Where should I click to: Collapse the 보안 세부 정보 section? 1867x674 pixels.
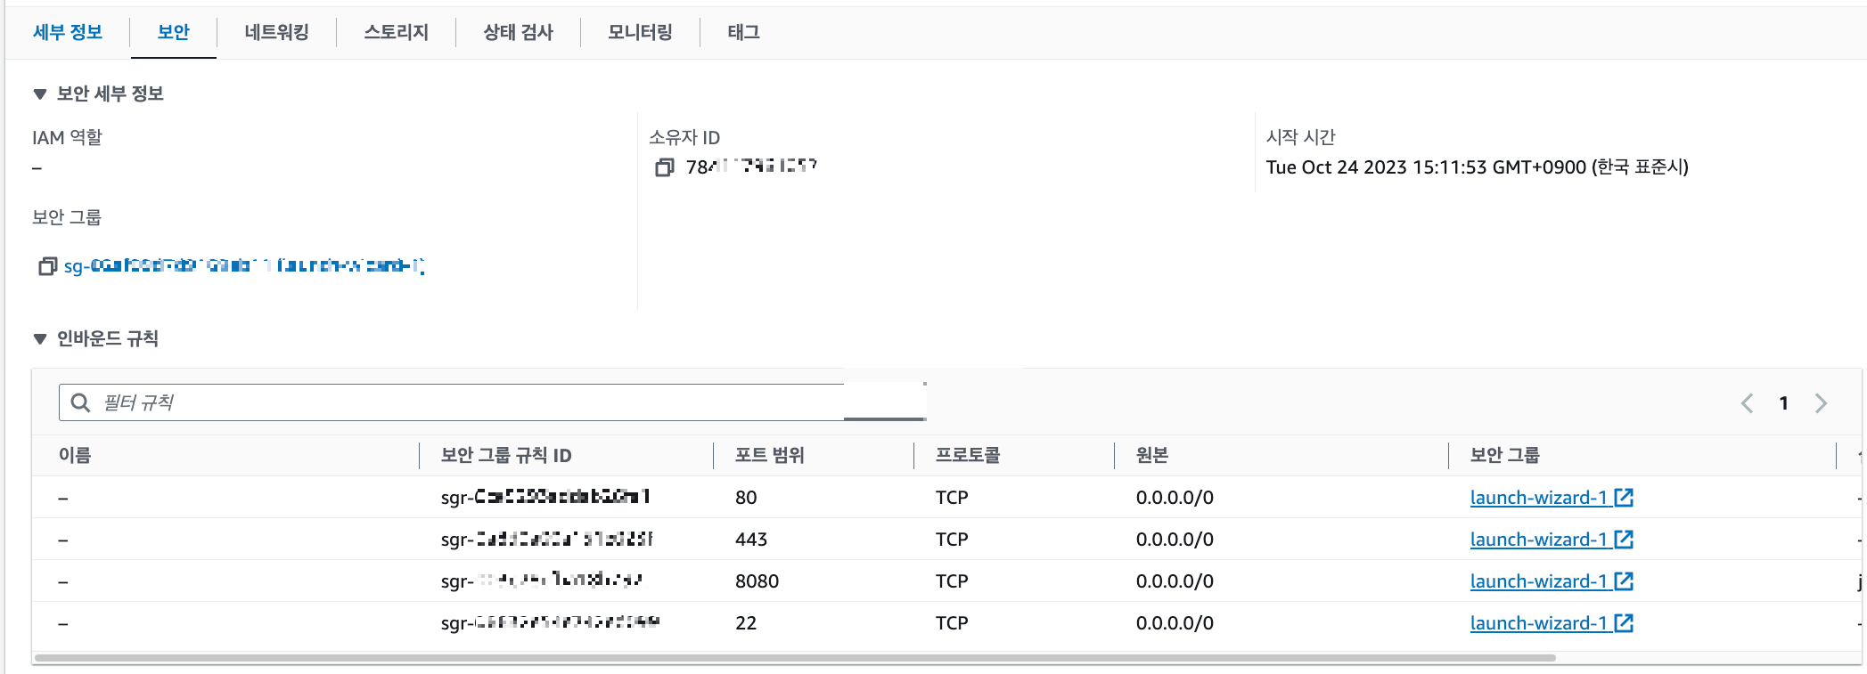[x=39, y=94]
